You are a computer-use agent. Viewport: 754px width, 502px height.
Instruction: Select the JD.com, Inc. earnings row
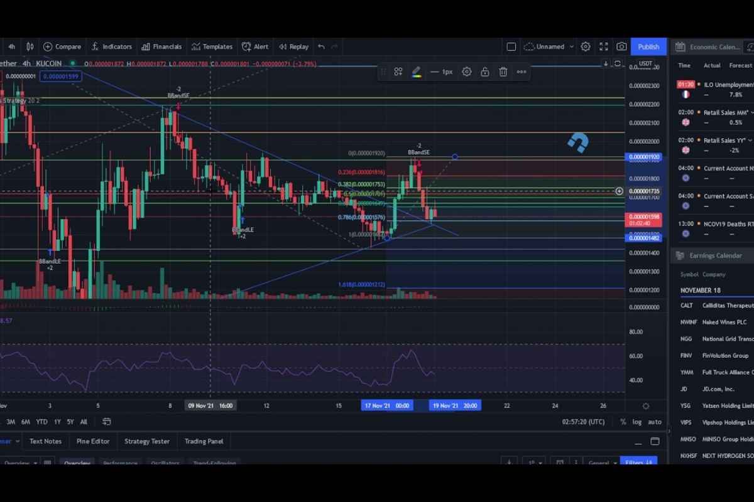click(715, 389)
